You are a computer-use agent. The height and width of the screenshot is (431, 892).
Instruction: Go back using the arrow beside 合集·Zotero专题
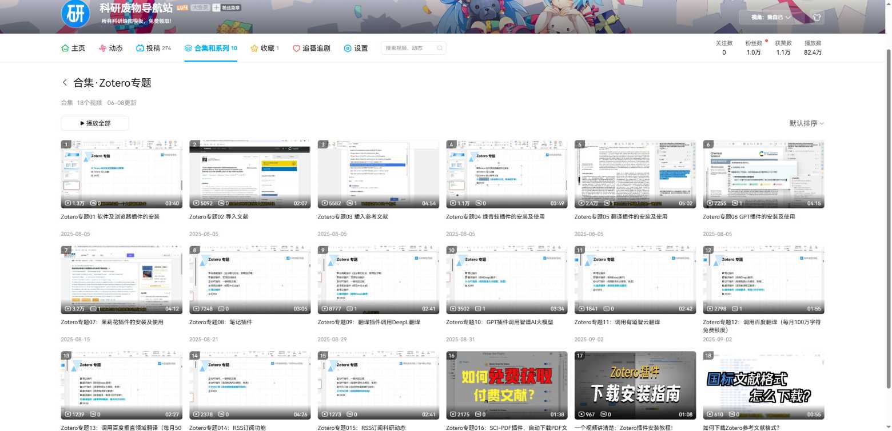click(x=65, y=83)
